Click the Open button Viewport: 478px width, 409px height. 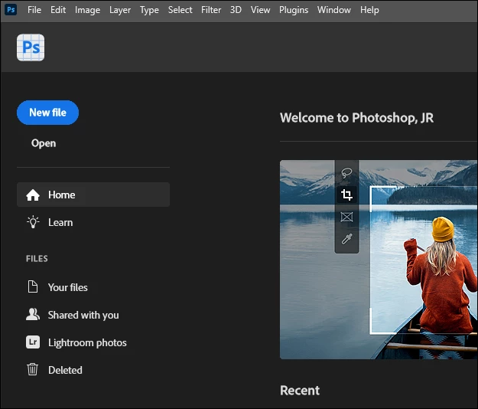click(x=44, y=143)
